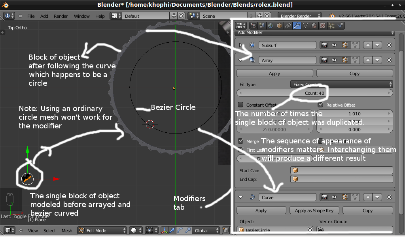Click the Array modifier Copy button
405x237 pixels.
[354, 73]
